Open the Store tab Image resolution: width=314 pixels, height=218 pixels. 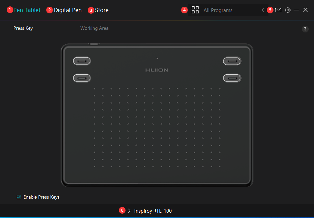[101, 10]
